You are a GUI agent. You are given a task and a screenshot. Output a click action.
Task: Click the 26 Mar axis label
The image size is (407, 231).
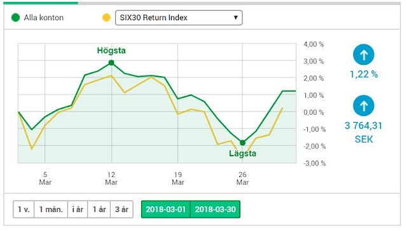point(242,178)
